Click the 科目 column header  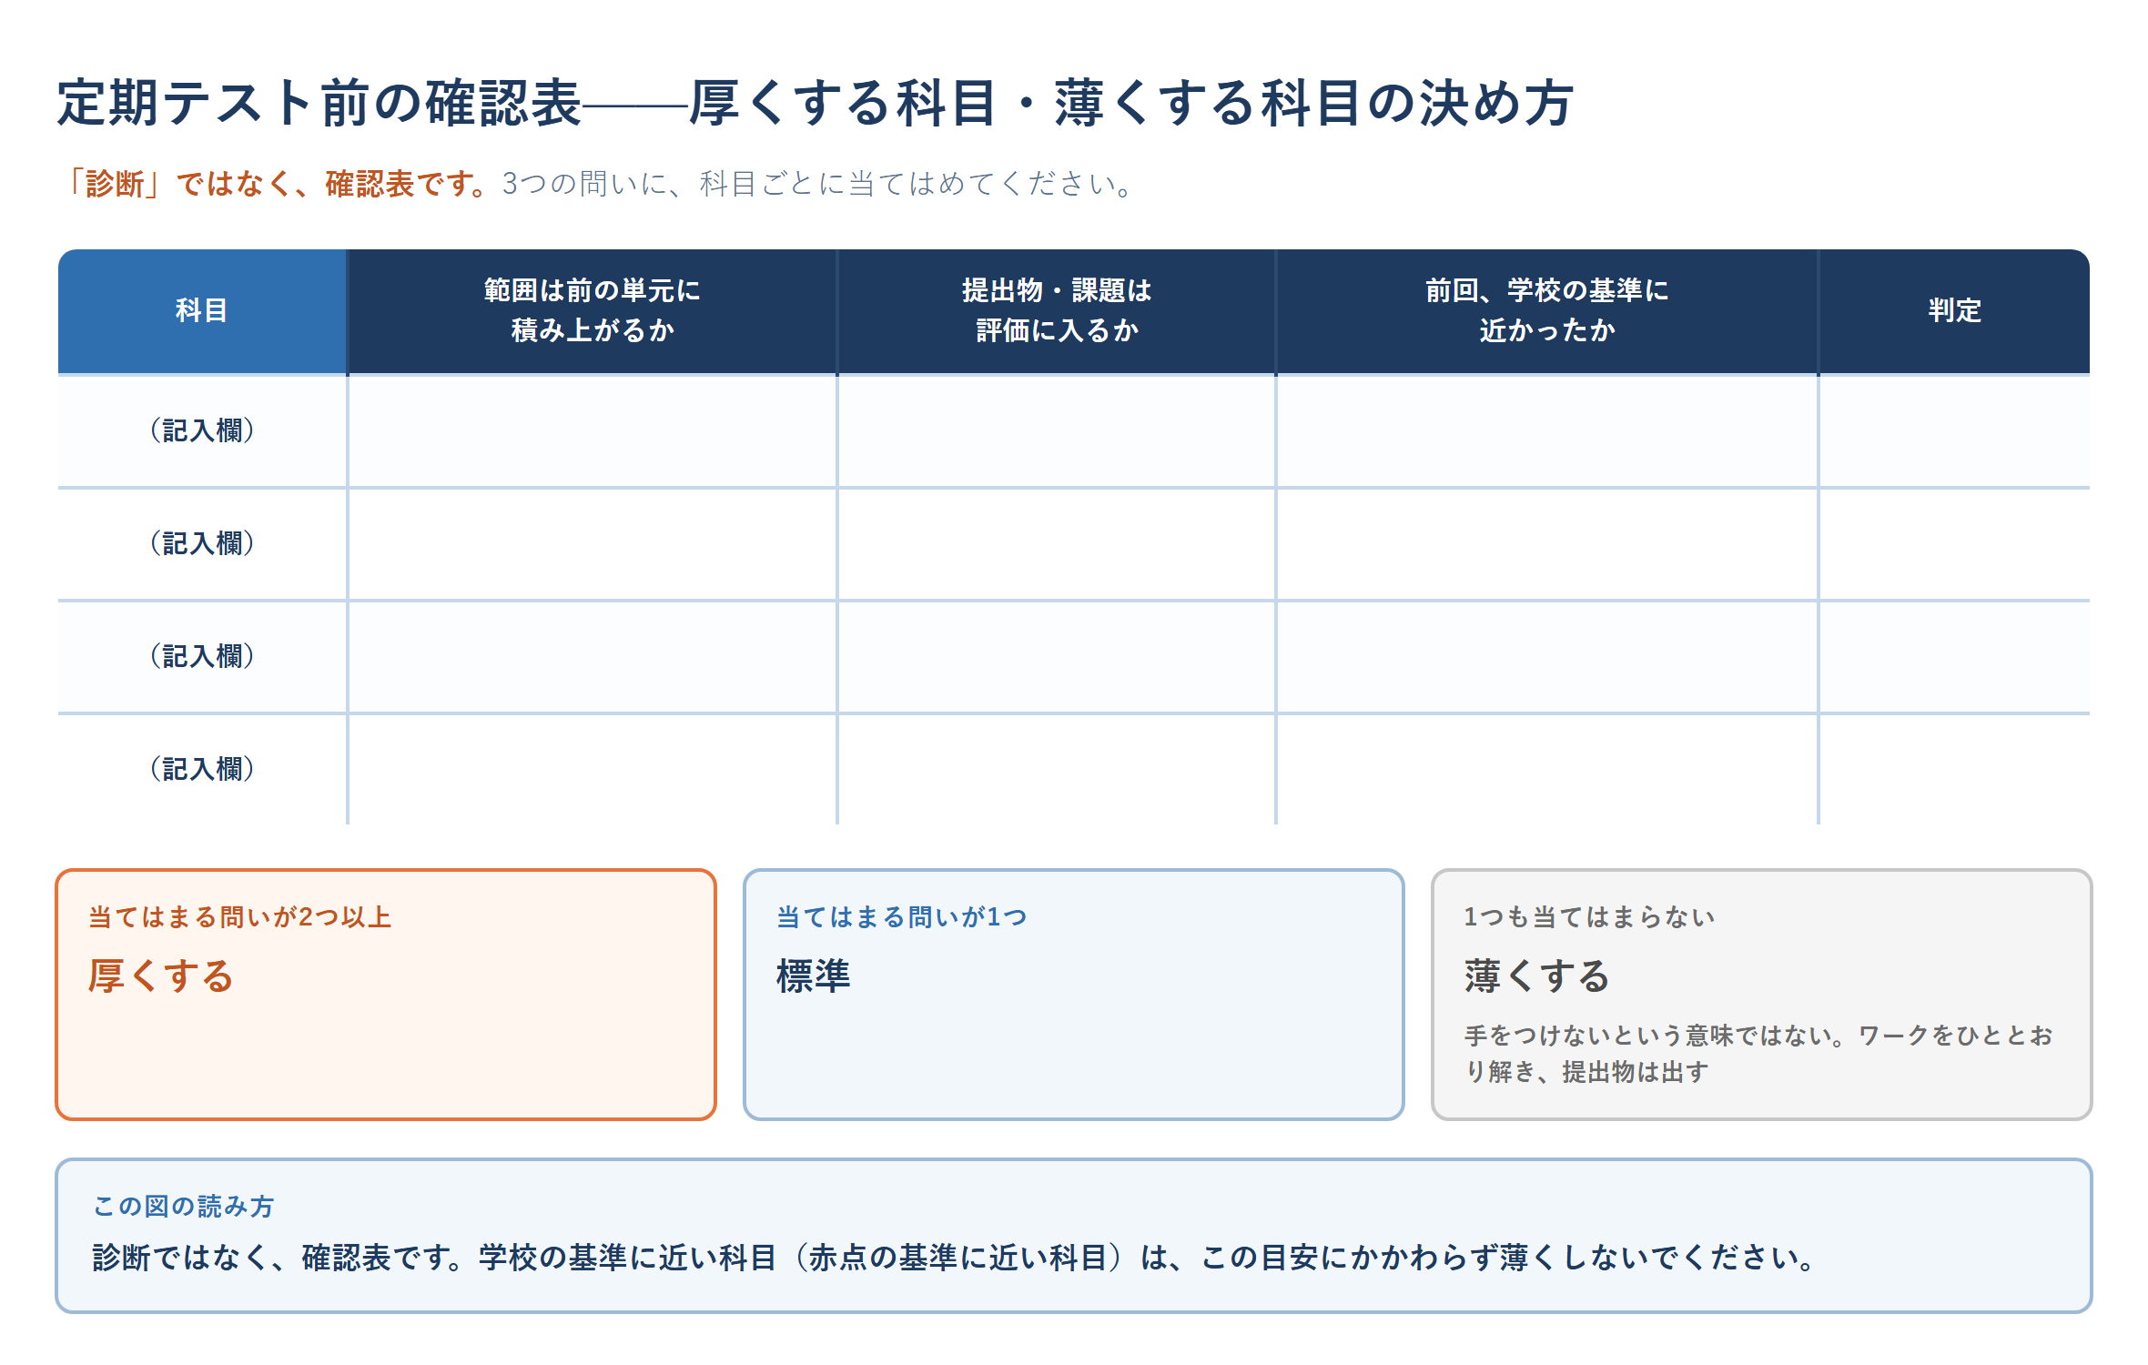click(202, 310)
